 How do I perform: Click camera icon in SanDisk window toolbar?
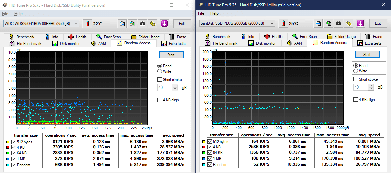point(338,23)
